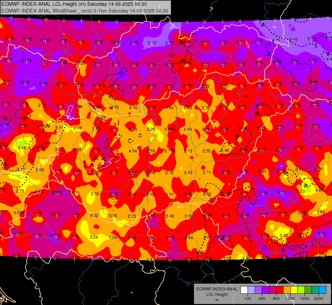Click the magenta legend swatch
The height and width of the screenshot is (305, 332).
pos(273,290)
